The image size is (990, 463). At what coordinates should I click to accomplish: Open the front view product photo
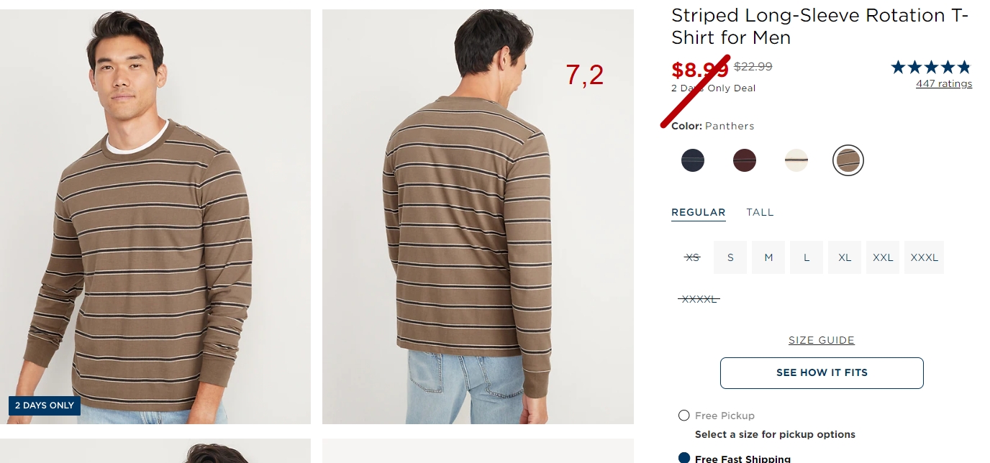(x=155, y=216)
